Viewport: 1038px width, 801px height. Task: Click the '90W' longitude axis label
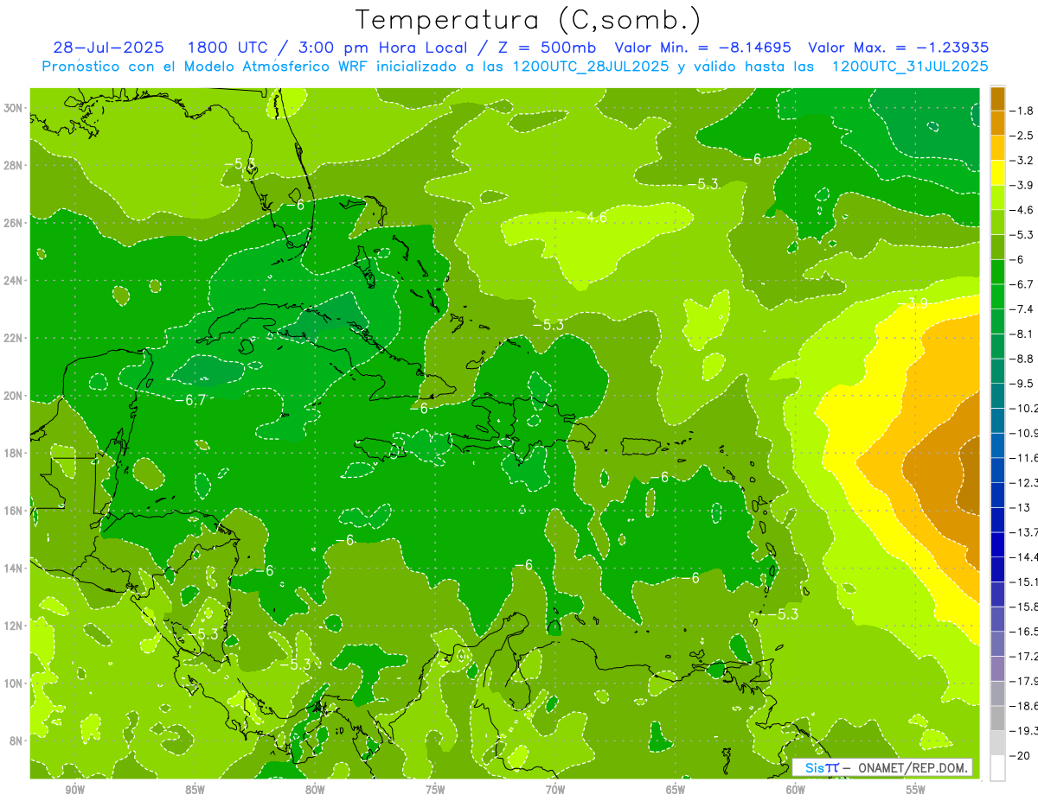[x=74, y=790]
